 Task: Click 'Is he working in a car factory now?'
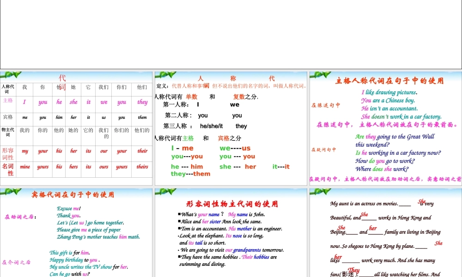click(398, 153)
